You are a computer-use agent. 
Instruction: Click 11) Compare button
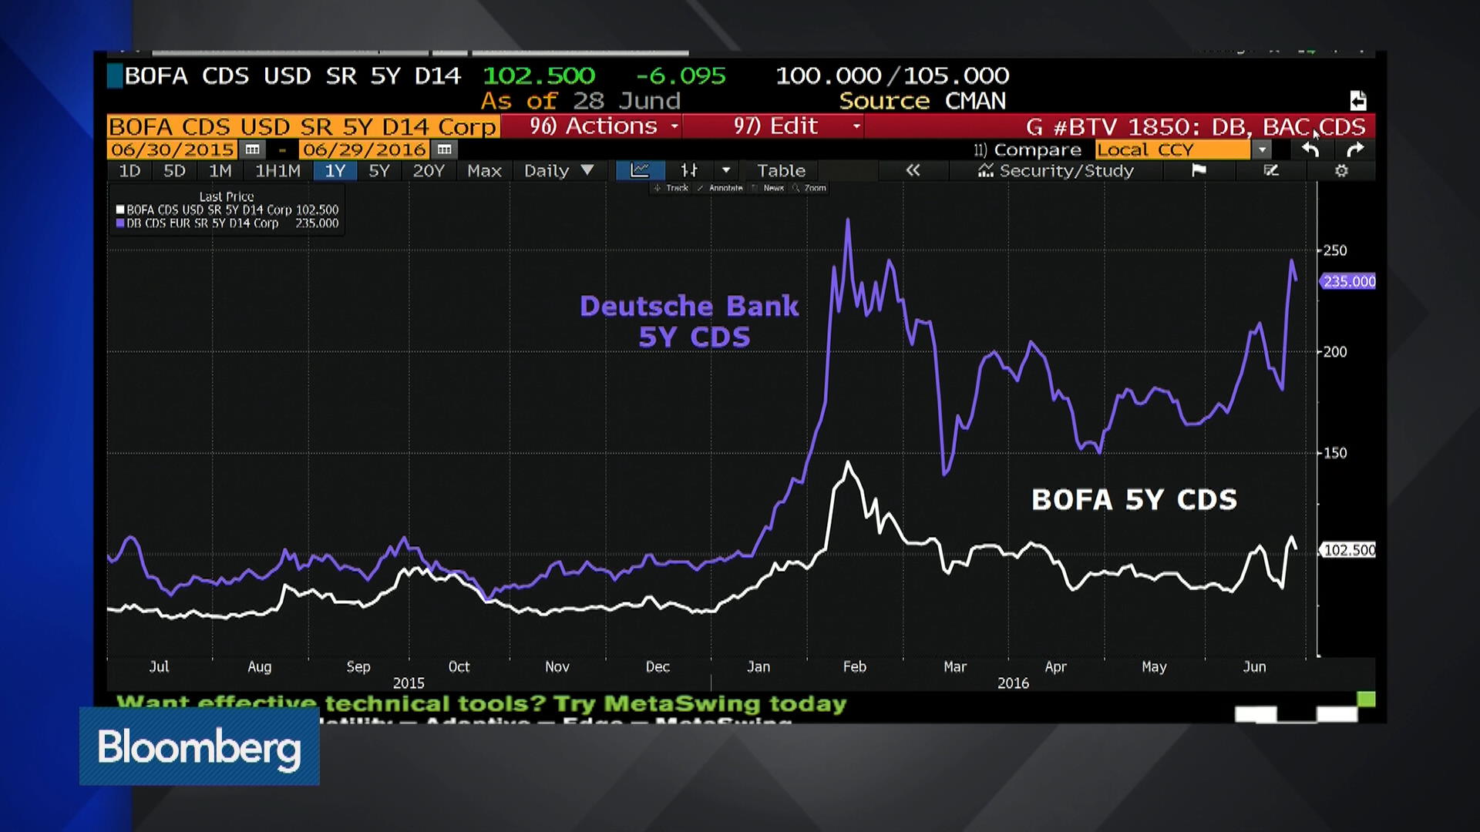[1027, 149]
